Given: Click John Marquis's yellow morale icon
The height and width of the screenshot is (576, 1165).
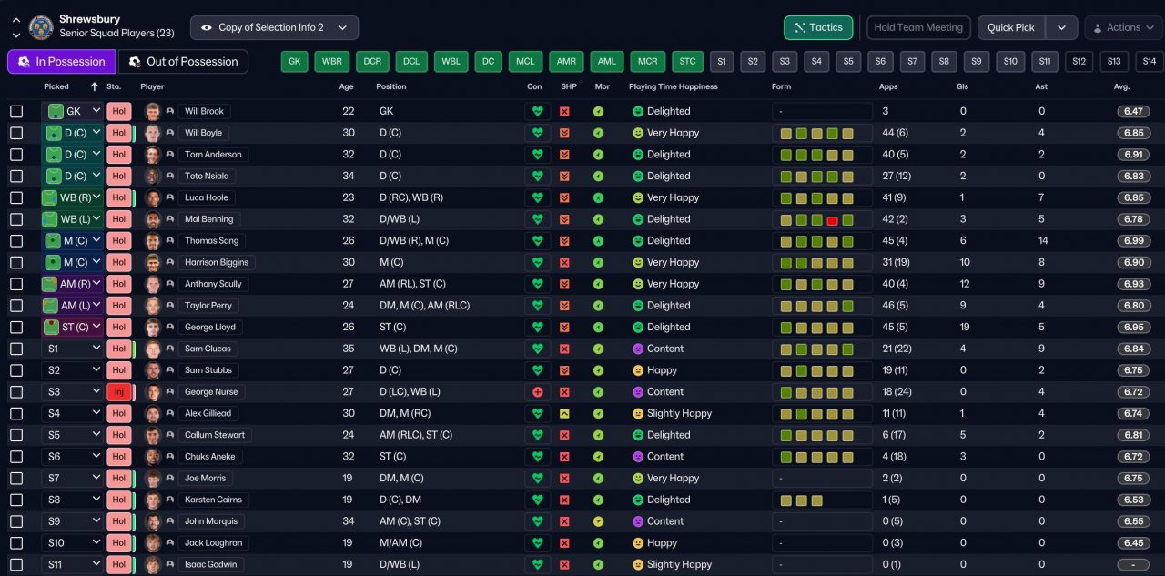Looking at the screenshot, I should tap(598, 521).
